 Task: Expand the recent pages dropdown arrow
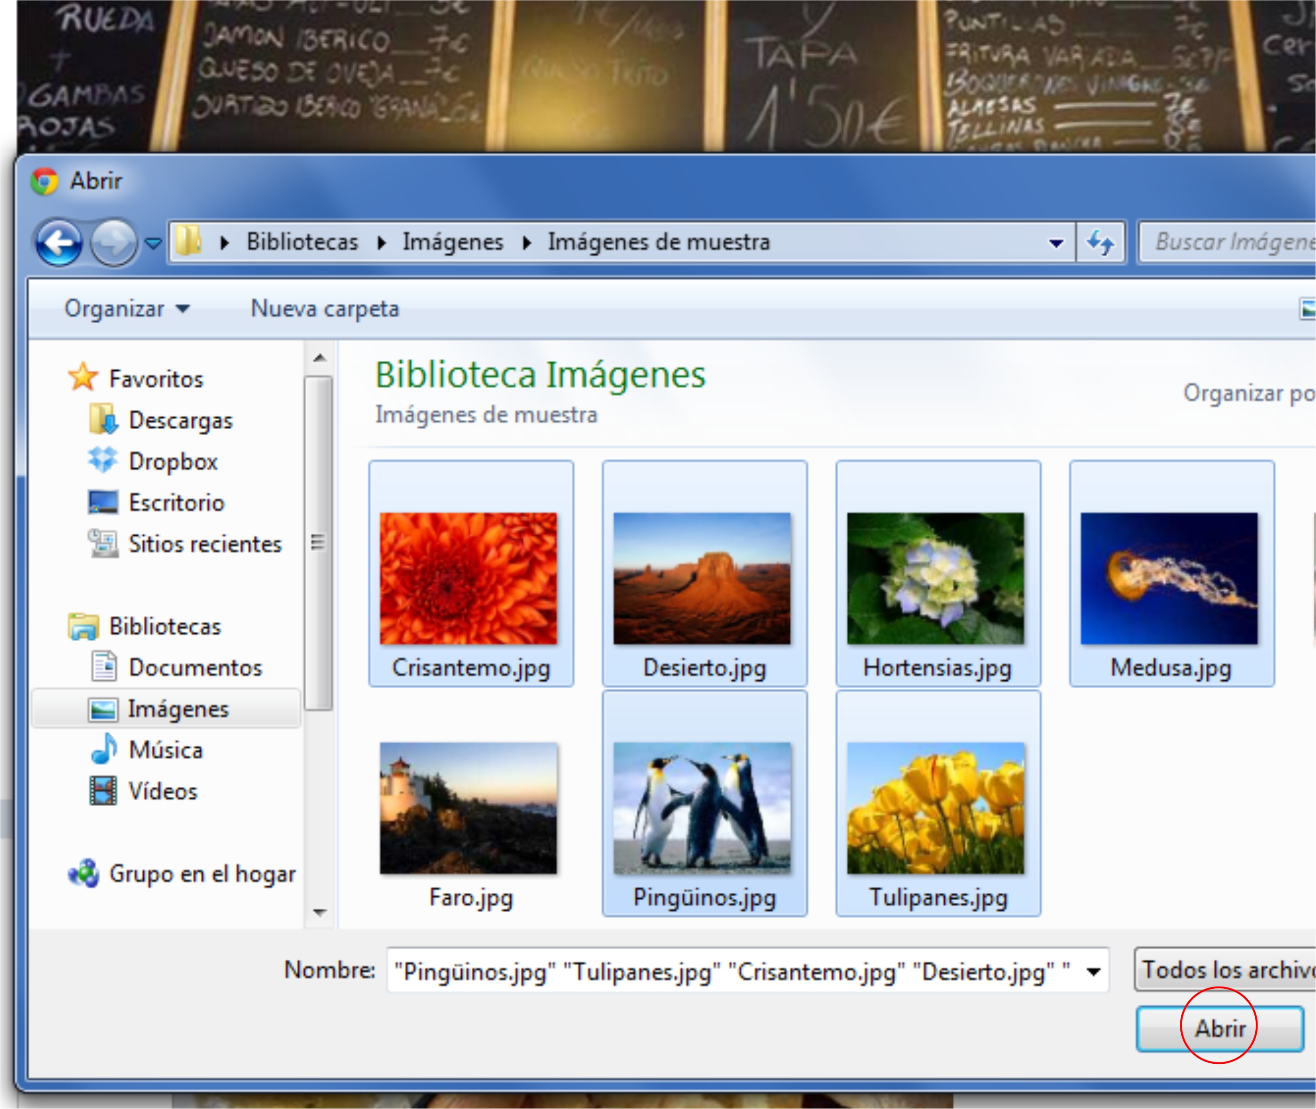pos(153,243)
